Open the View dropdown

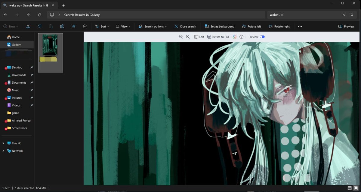click(123, 26)
